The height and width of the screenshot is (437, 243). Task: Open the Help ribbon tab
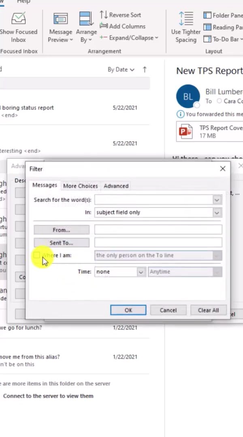coord(23,2)
